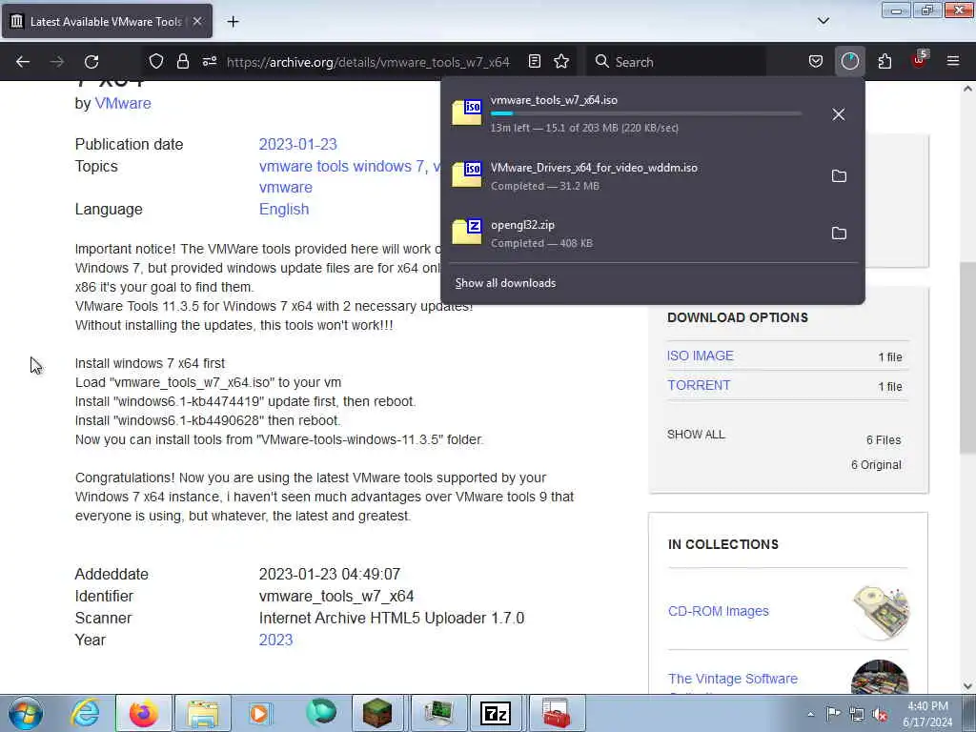Show VMware_Drivers_x64_for_video_wddm.iso in folder
This screenshot has width=976, height=732.
pos(839,176)
